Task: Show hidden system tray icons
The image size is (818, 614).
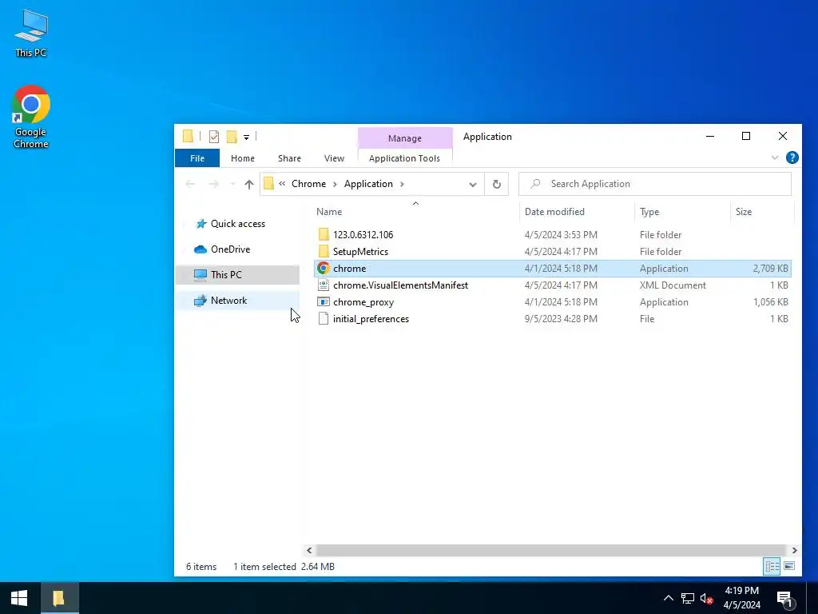Action: 669,598
